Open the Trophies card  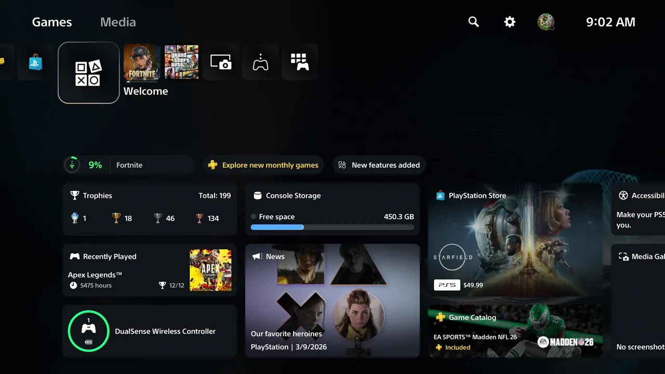[x=150, y=209]
